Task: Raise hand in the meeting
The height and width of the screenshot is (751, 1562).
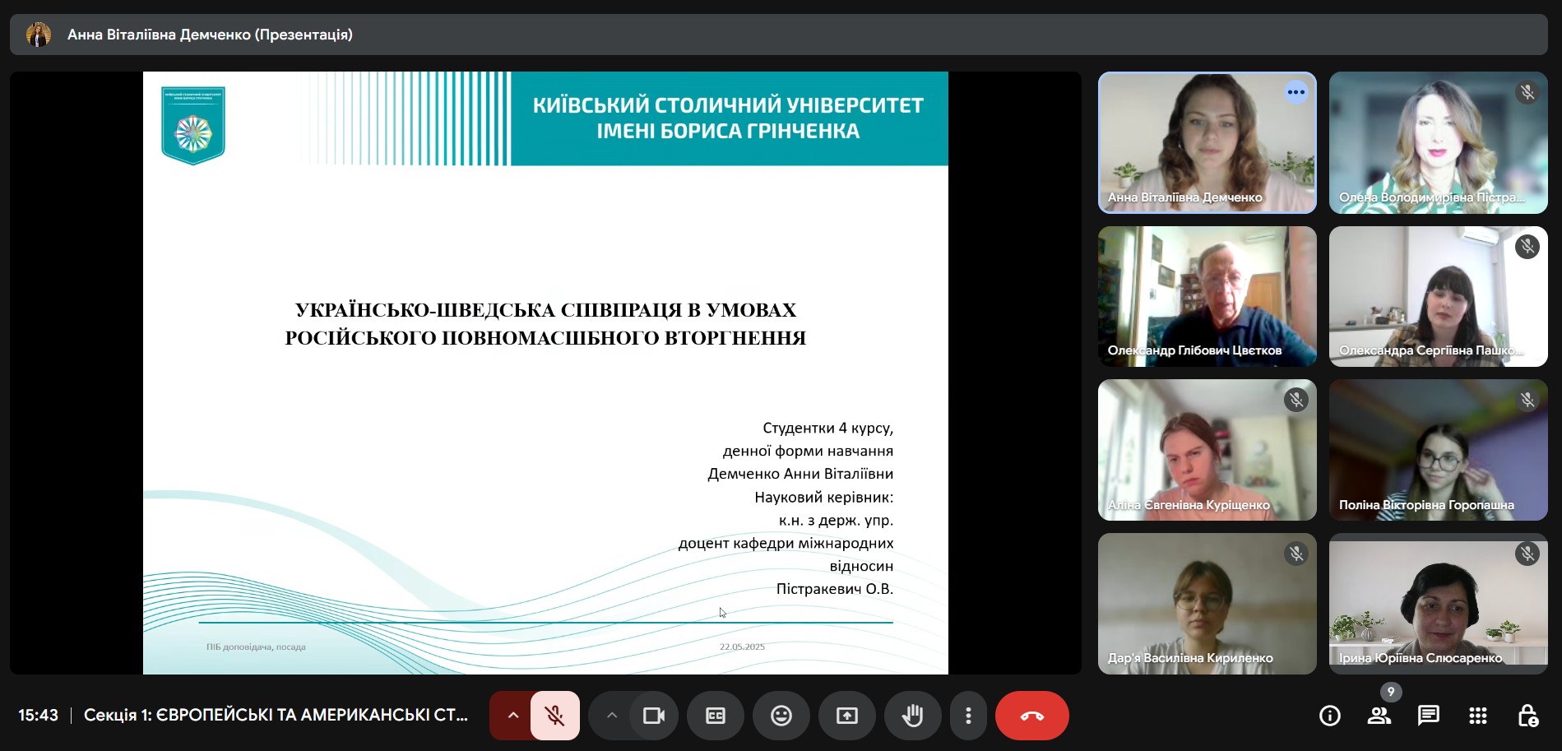Action: point(912,716)
